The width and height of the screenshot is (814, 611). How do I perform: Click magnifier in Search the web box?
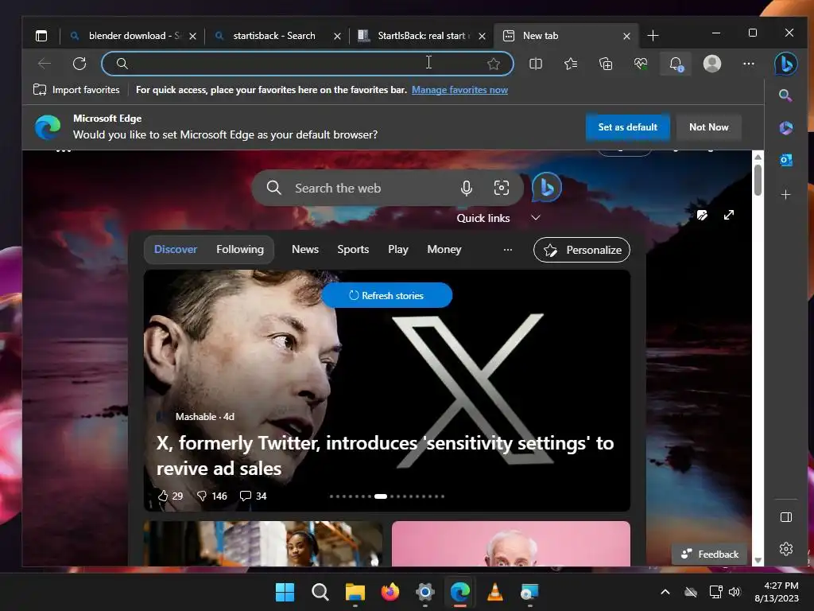point(273,188)
